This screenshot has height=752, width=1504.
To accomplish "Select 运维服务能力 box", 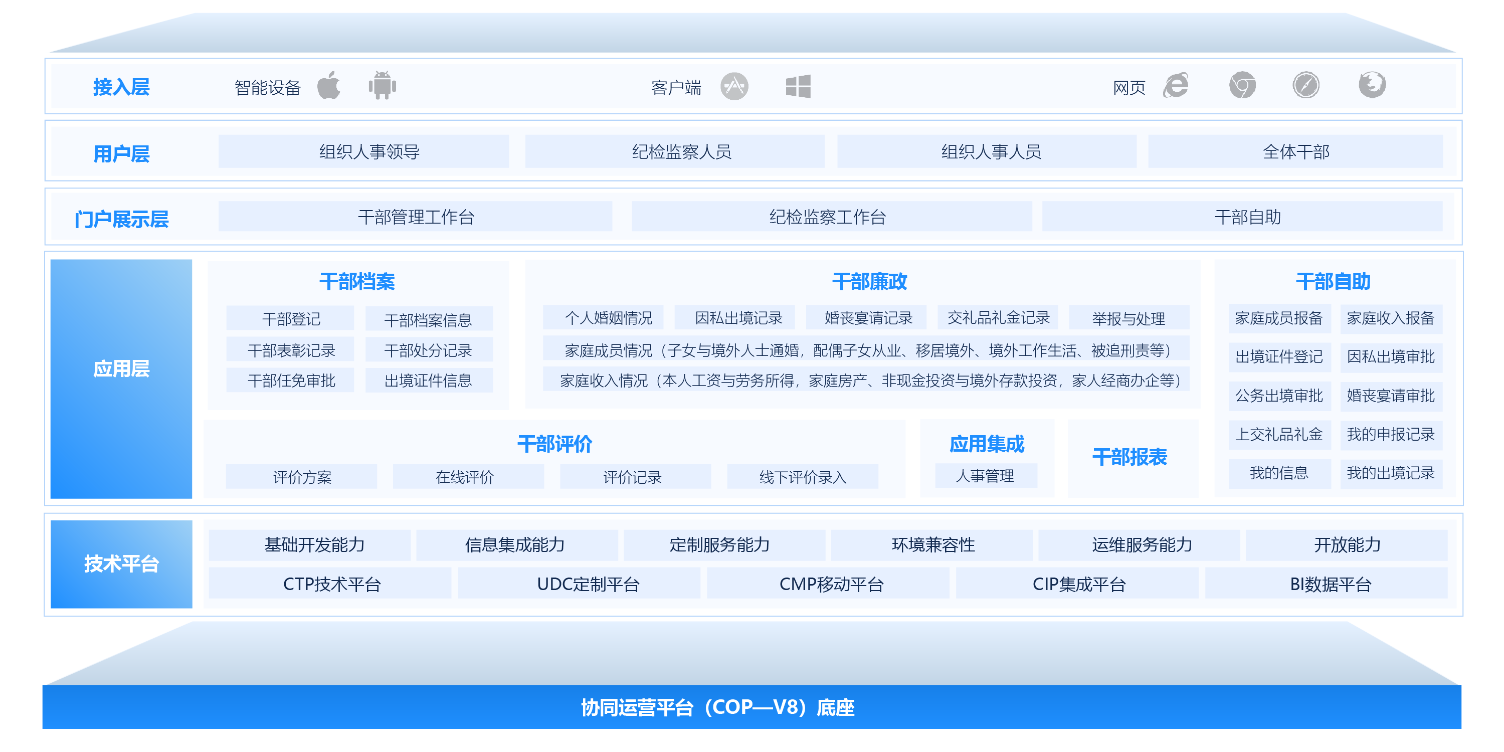I will tap(1139, 545).
